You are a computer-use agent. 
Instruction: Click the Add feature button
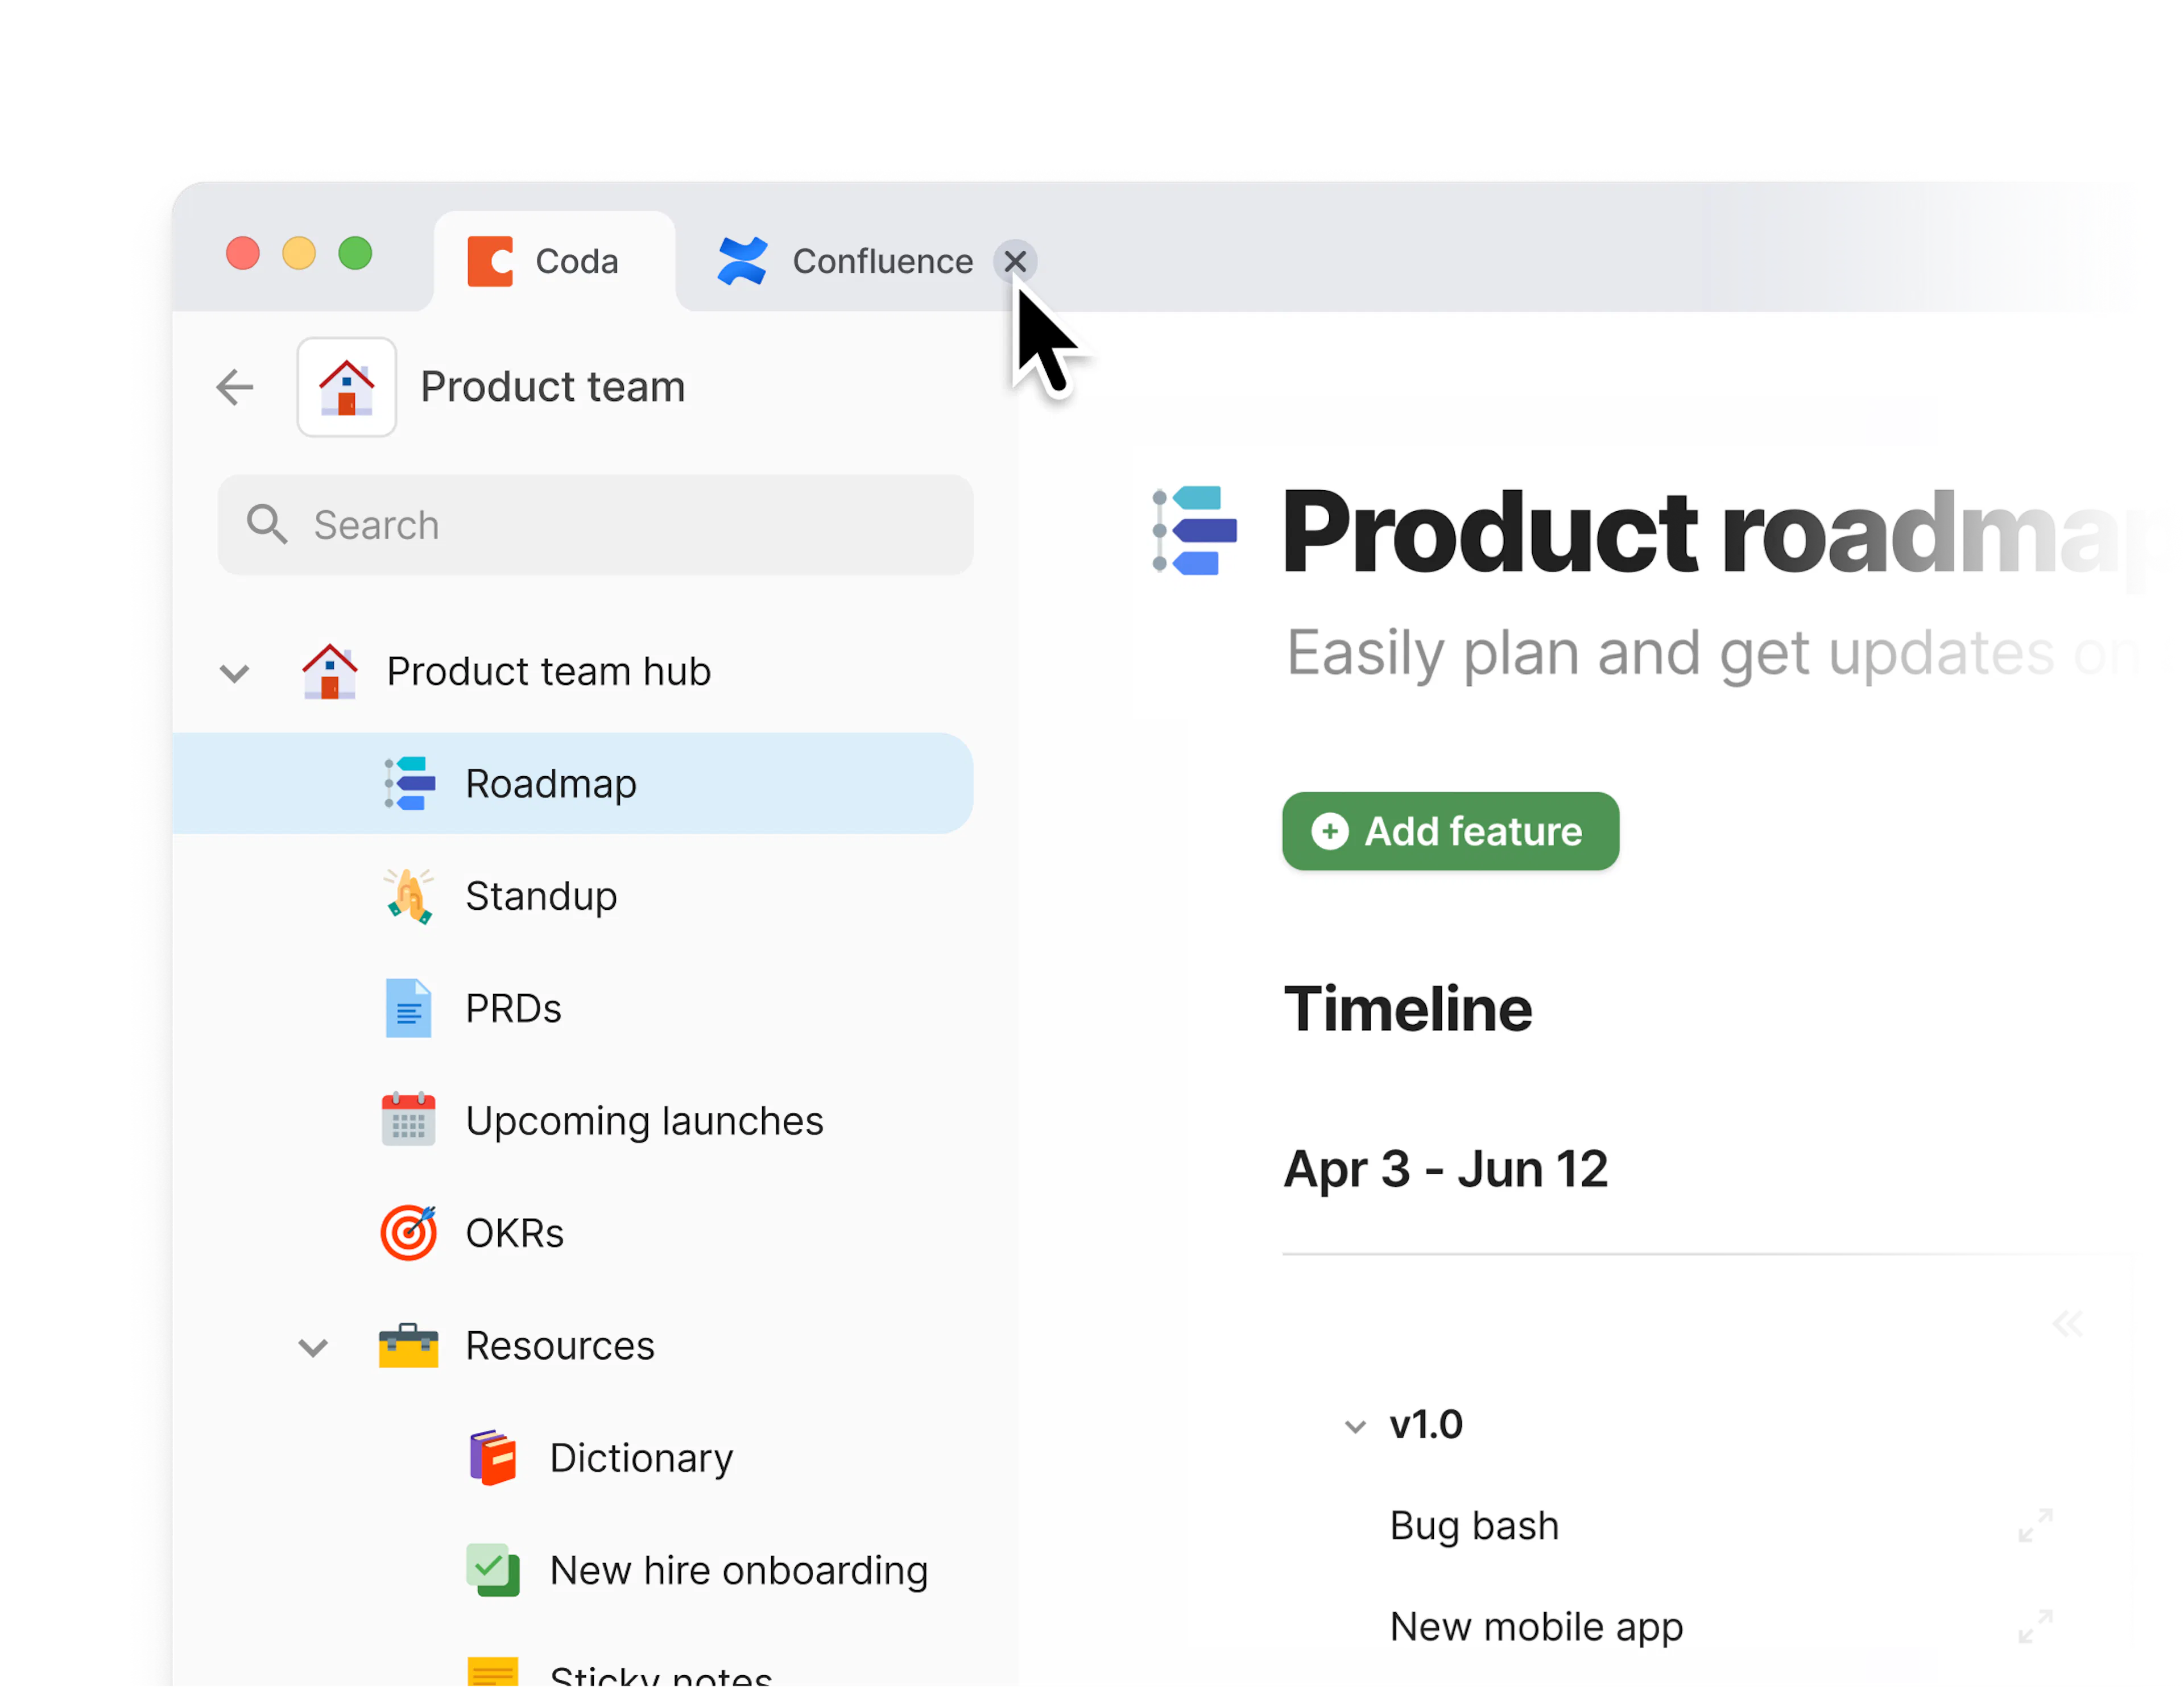[x=1450, y=831]
